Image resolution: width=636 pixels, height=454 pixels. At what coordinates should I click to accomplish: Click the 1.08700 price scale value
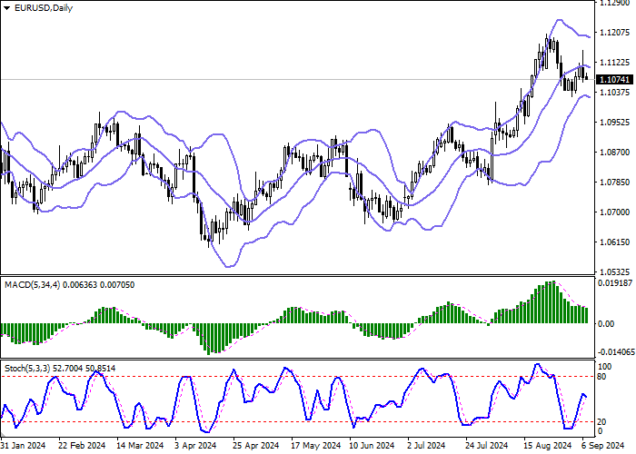[614, 153]
